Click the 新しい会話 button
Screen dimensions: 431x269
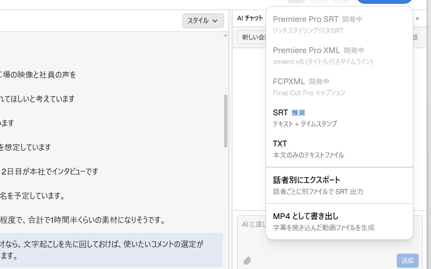click(x=252, y=37)
